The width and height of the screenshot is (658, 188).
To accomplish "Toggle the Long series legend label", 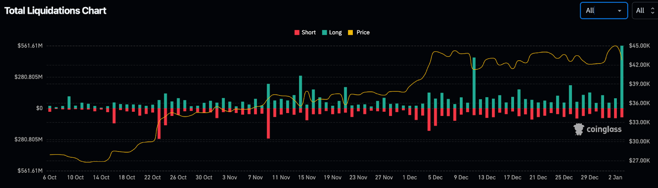I will 335,33.
